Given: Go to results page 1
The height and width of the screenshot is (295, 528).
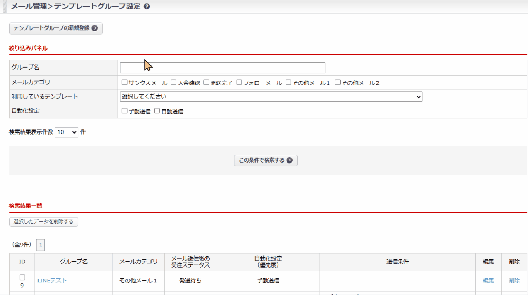Looking at the screenshot, I should (41, 245).
